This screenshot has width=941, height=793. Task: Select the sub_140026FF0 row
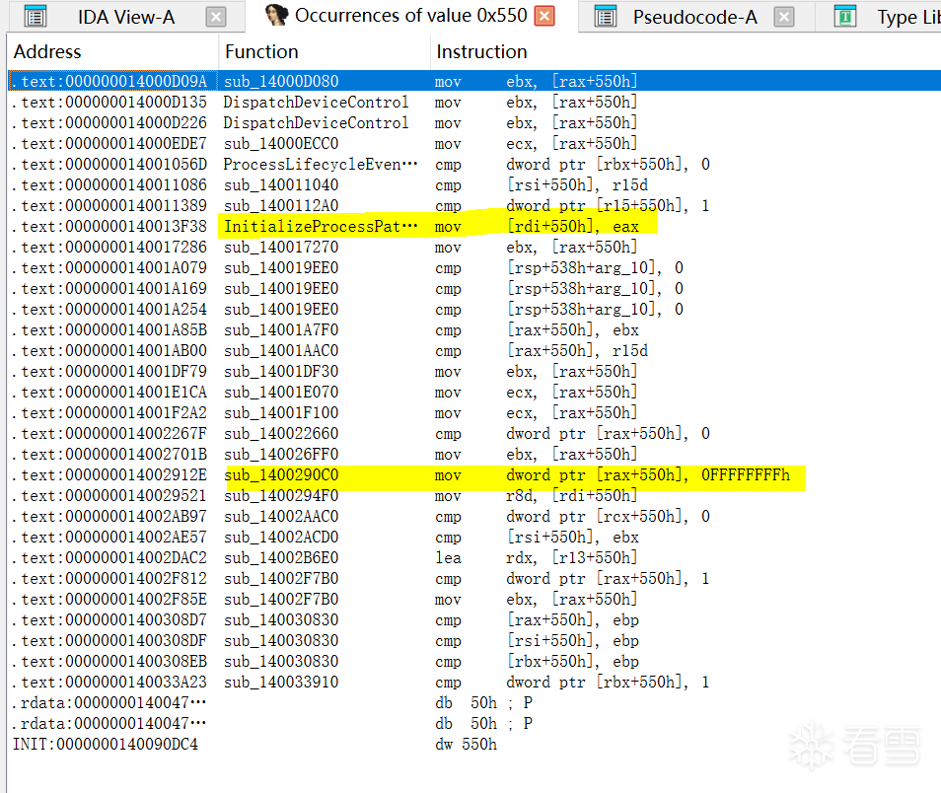474,454
